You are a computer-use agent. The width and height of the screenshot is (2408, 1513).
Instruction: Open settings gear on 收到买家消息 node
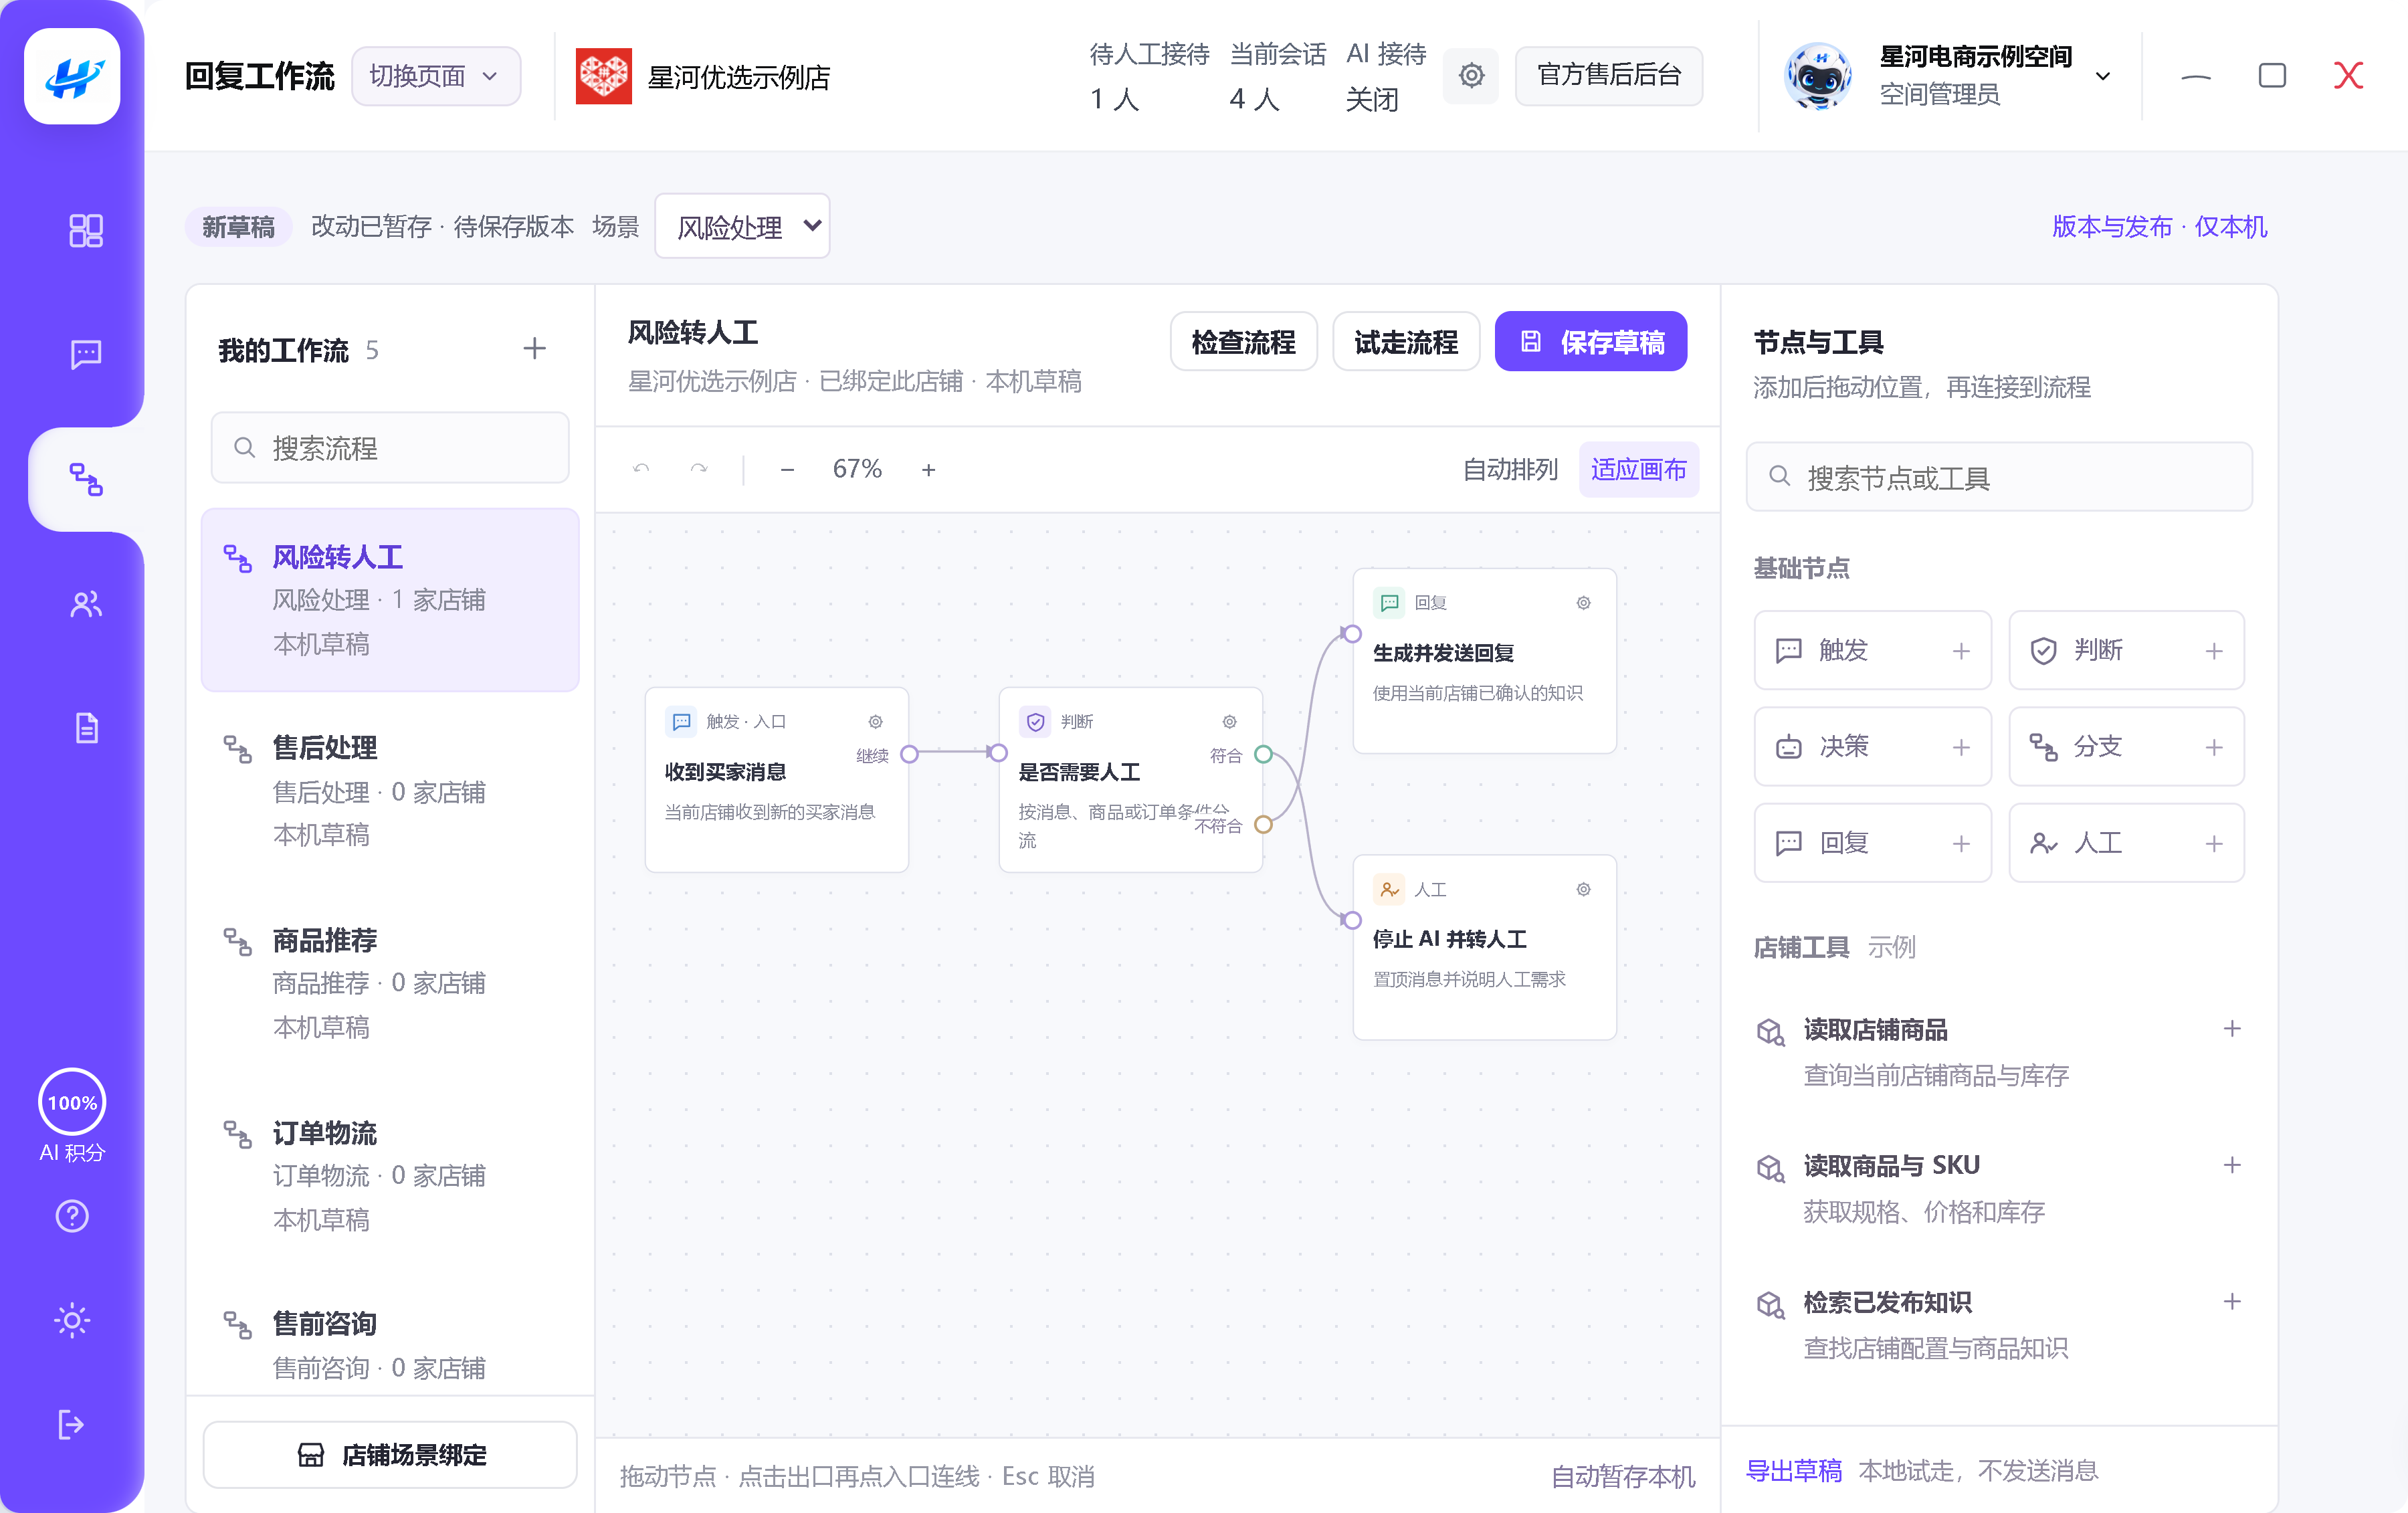click(876, 722)
